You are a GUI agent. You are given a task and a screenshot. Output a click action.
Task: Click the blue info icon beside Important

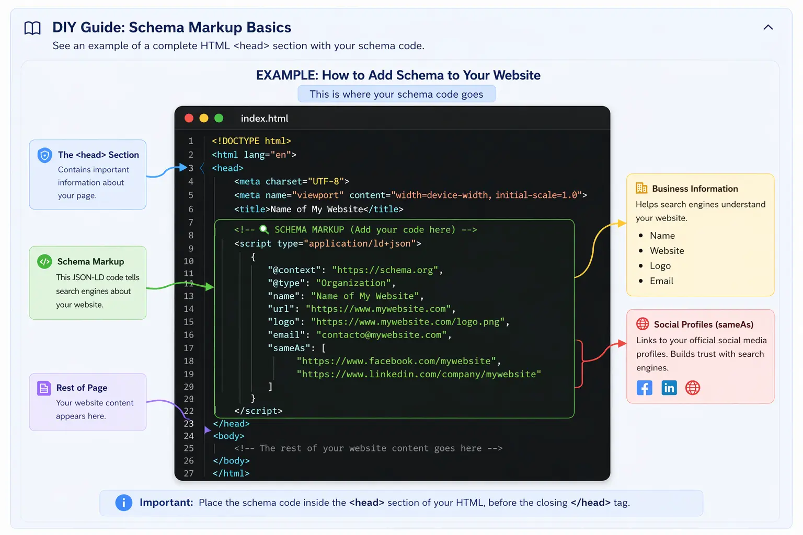coord(123,503)
